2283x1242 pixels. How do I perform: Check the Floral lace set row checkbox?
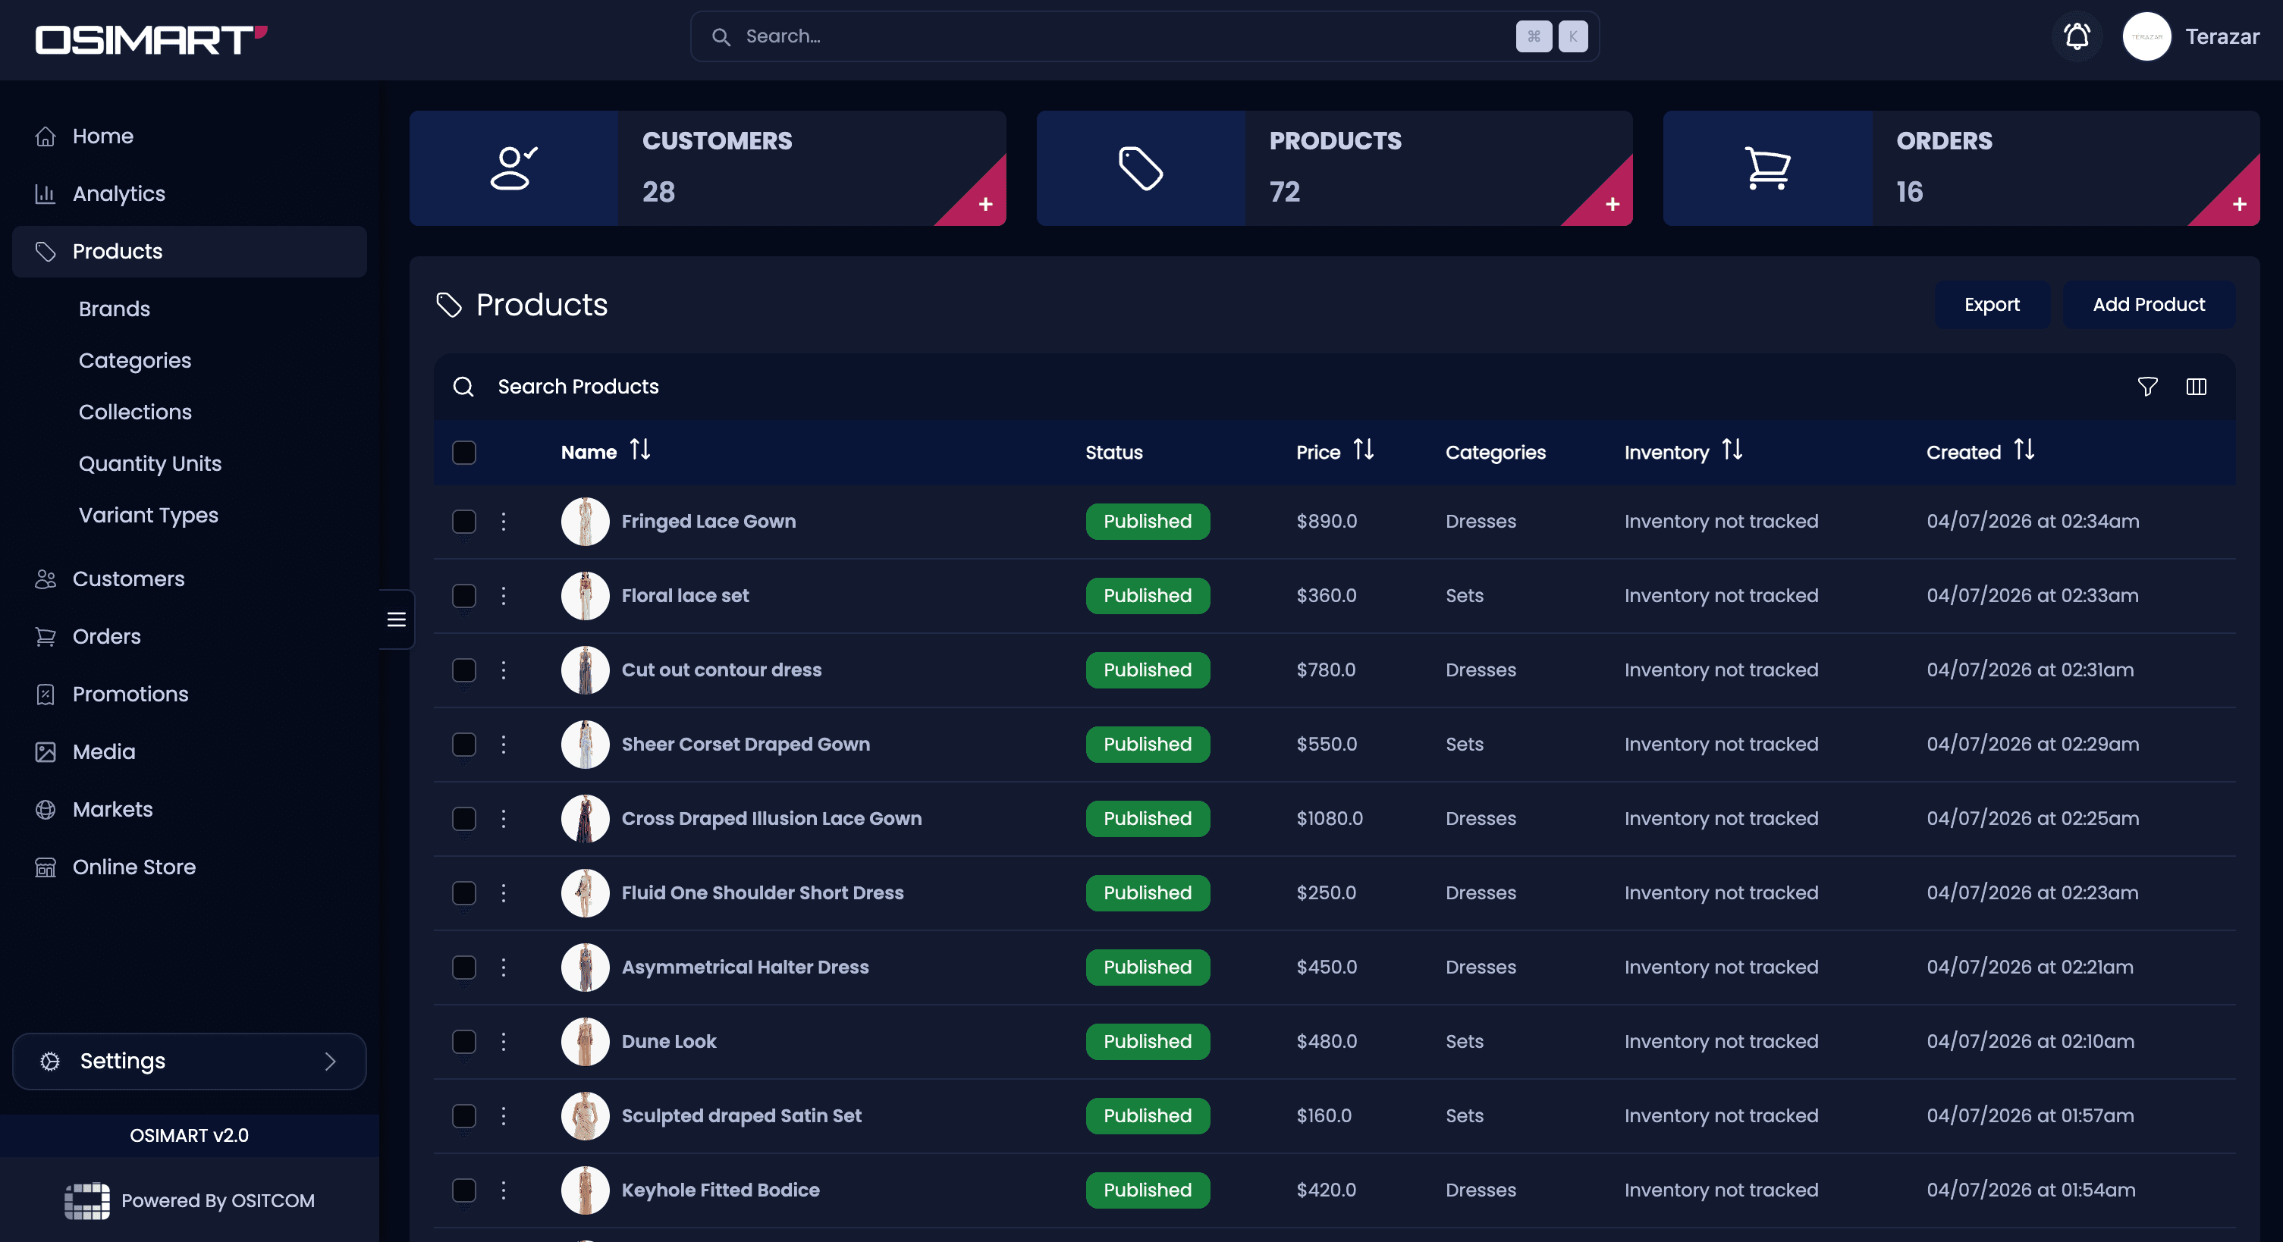click(463, 595)
